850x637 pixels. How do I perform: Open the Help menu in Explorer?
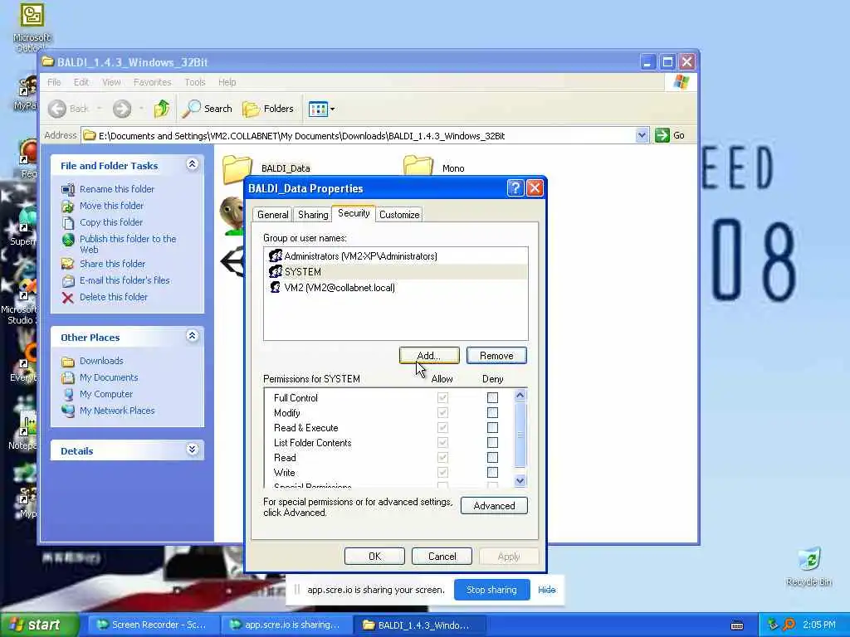click(227, 82)
